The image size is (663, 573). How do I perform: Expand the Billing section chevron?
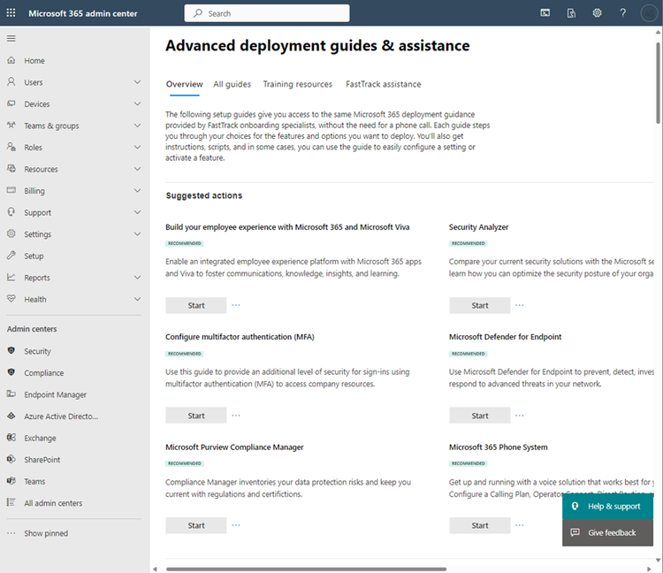click(137, 190)
